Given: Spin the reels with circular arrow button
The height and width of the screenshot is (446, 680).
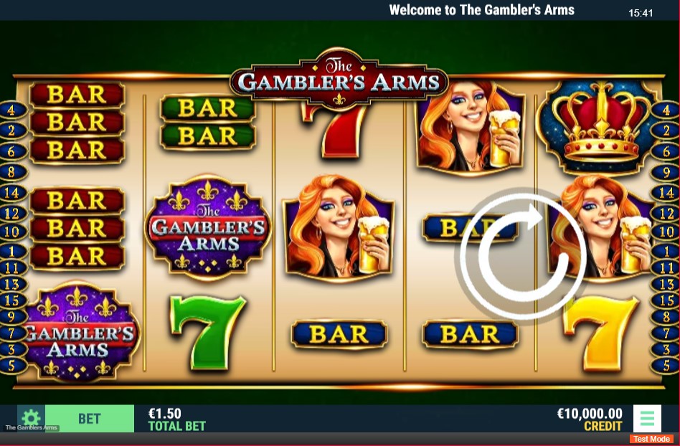Looking at the screenshot, I should (x=523, y=256).
